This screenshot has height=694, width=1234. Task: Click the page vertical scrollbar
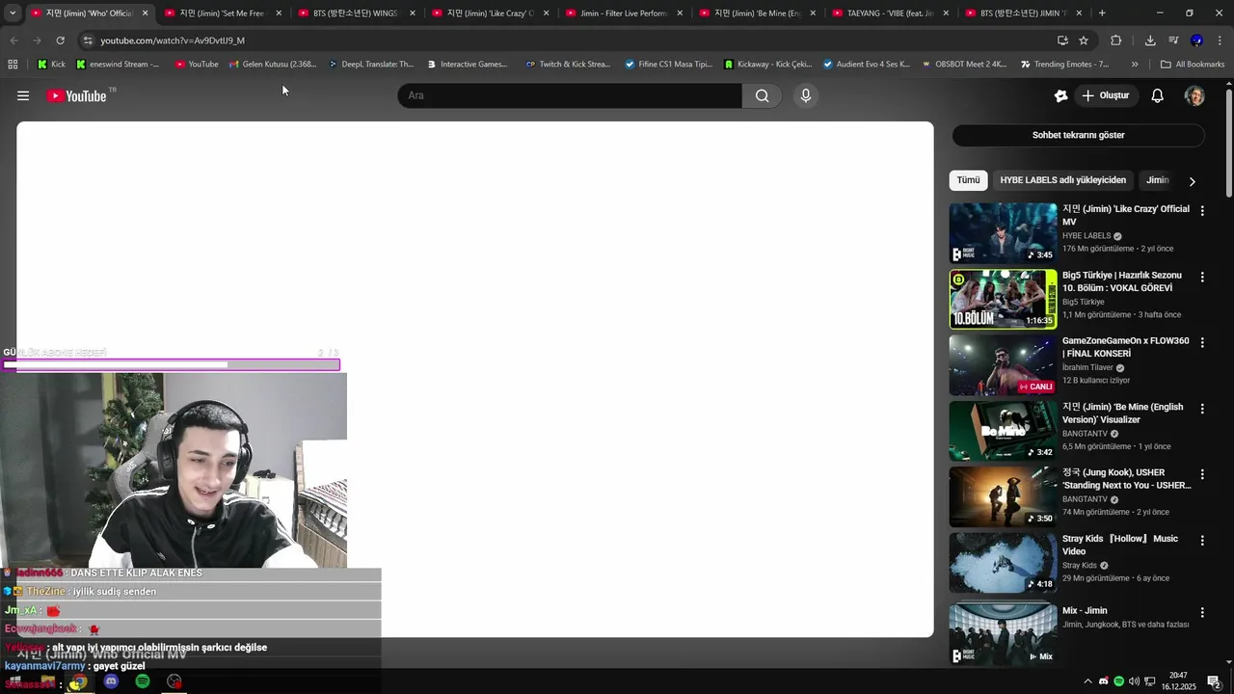click(x=1228, y=145)
